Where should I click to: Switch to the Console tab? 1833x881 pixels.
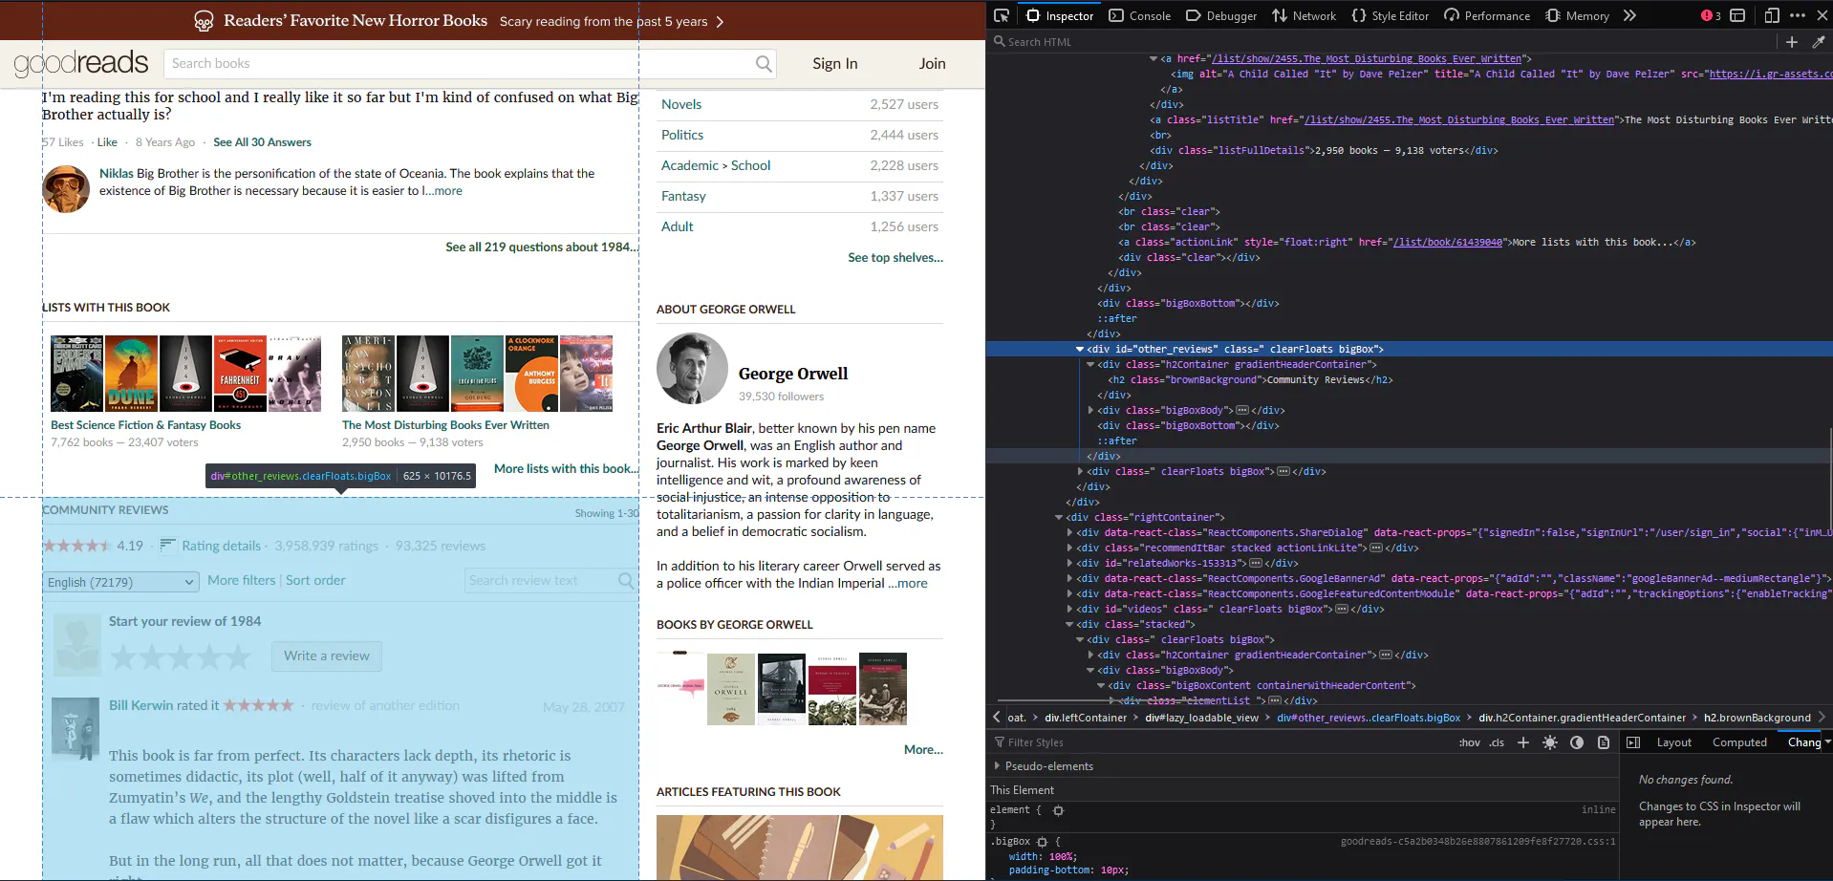pos(1140,15)
